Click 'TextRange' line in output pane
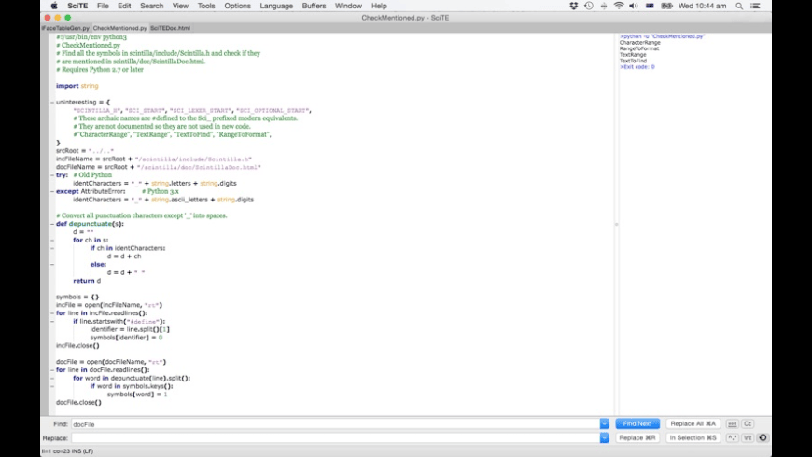 click(633, 55)
